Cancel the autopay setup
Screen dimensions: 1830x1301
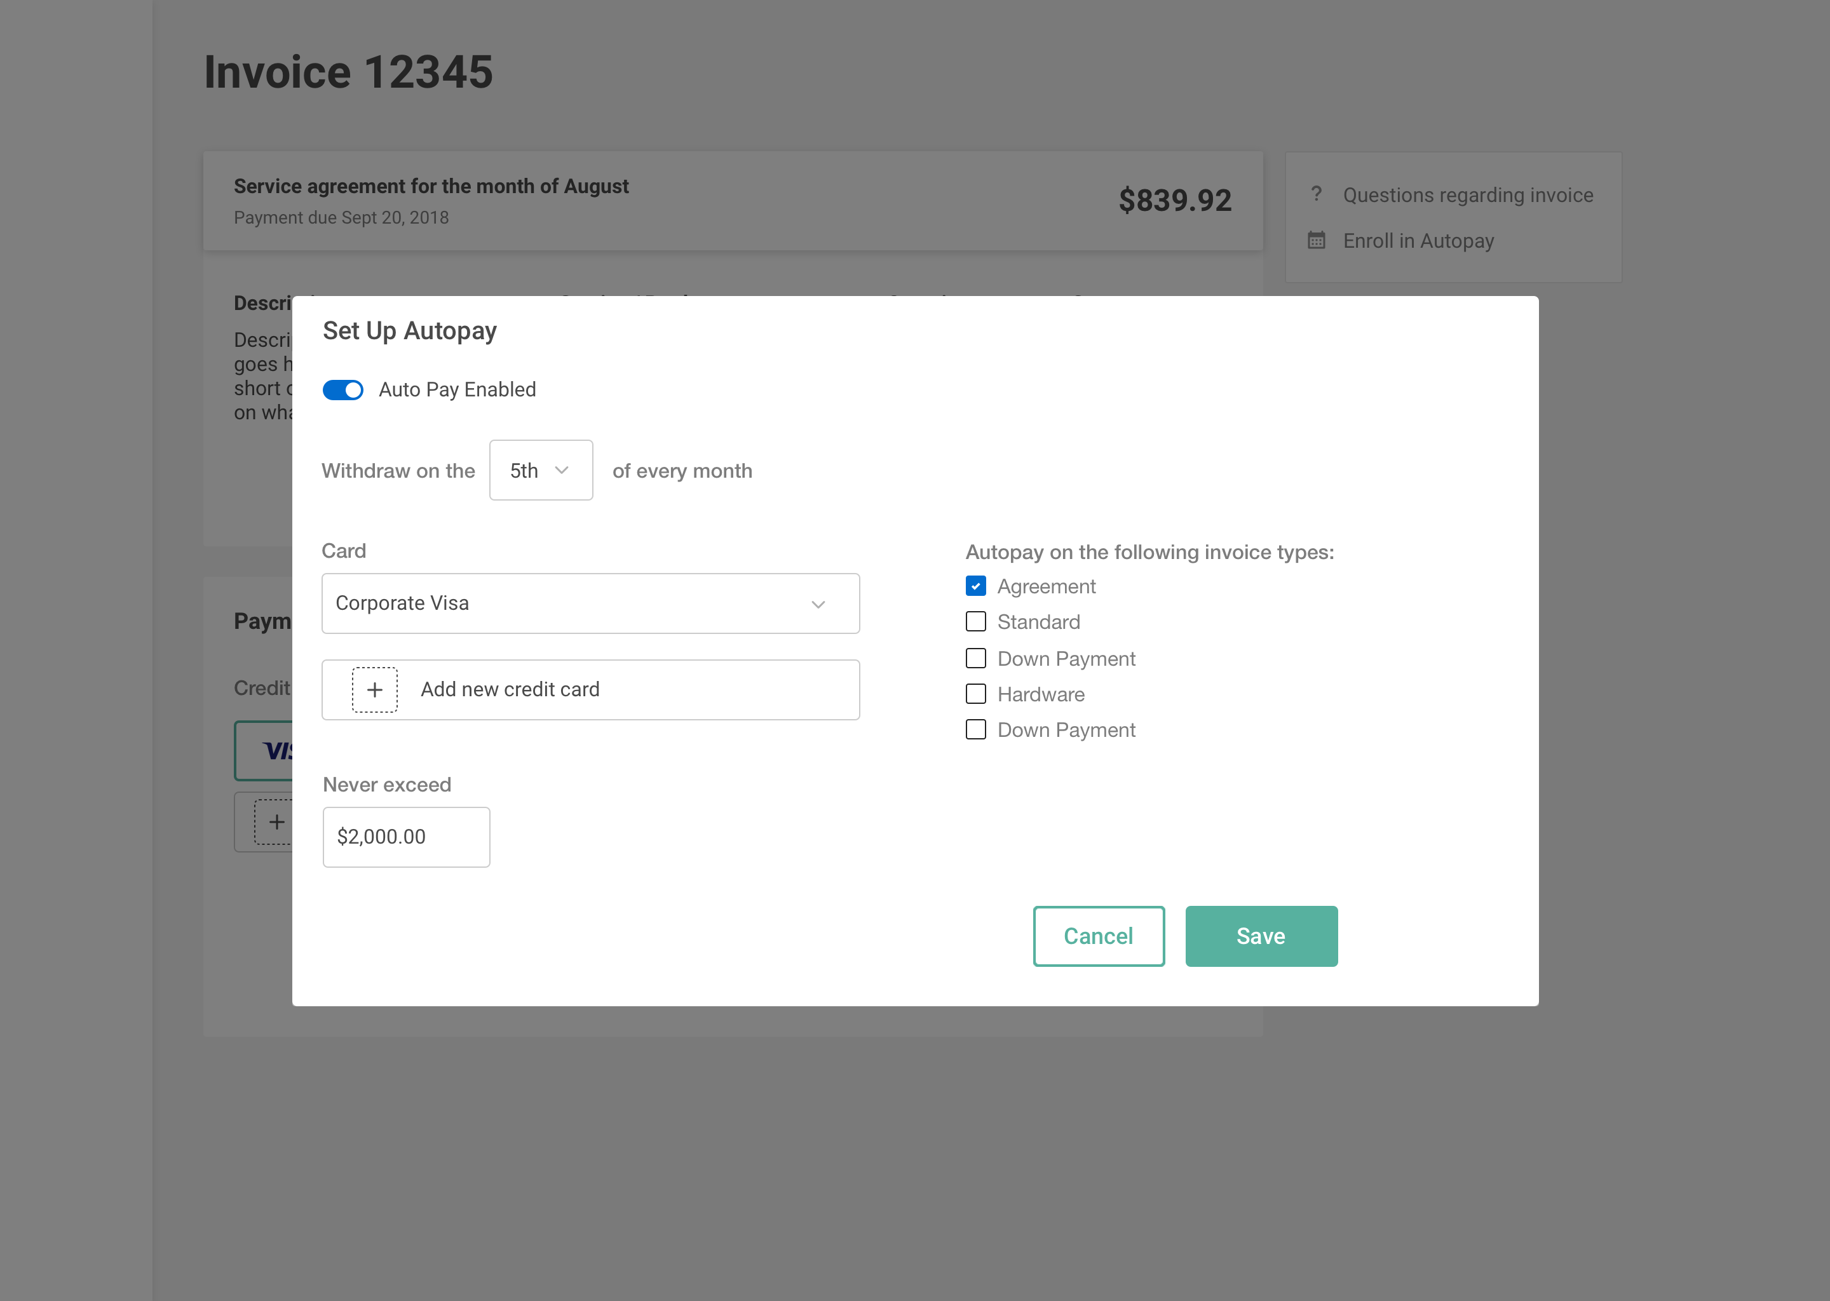pos(1099,936)
